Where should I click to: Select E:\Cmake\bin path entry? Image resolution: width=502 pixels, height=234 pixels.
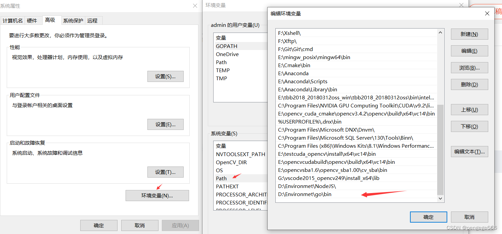[x=357, y=65]
